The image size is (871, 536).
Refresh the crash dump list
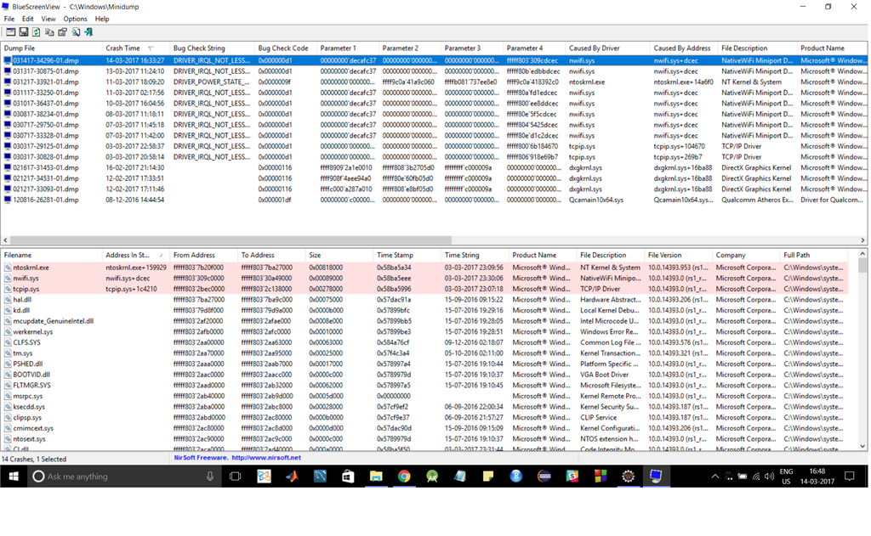coord(36,32)
